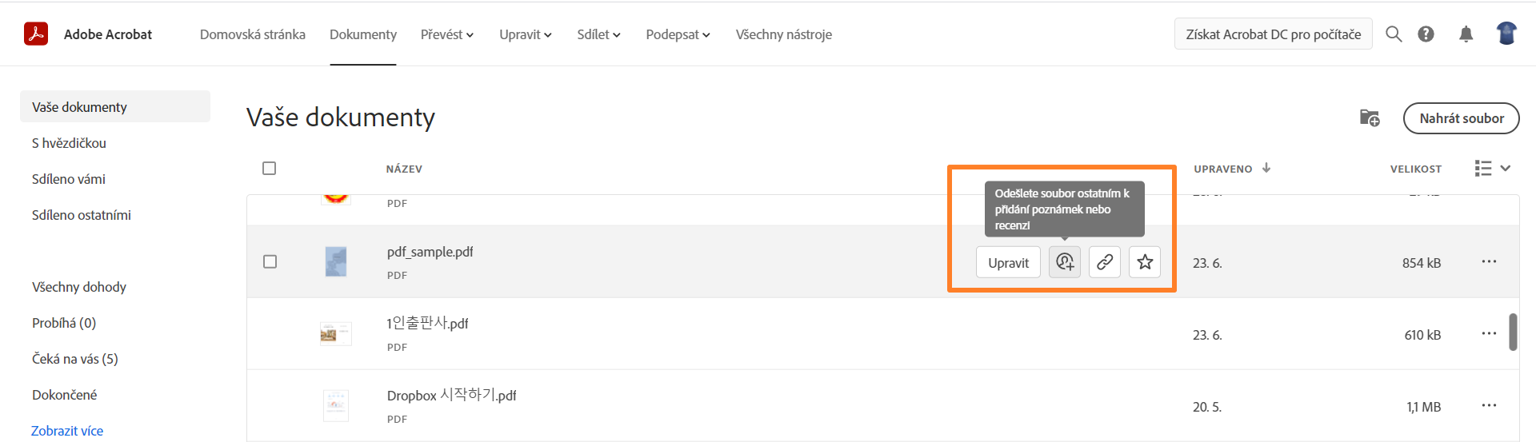Click the document list scrollbar
This screenshot has height=442, width=1536.
pyautogui.click(x=1513, y=332)
